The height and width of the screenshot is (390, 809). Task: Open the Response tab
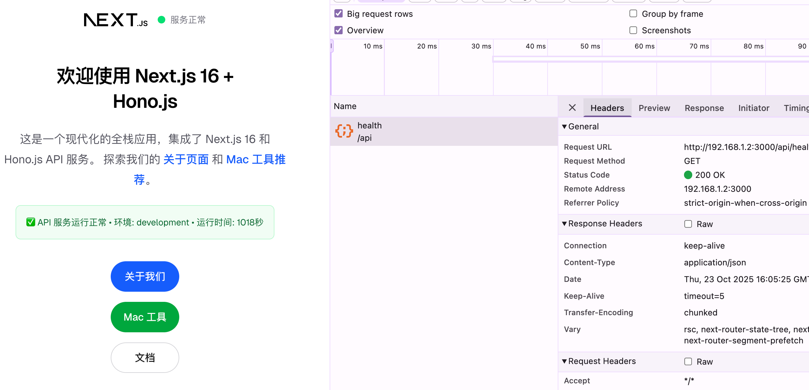[704, 108]
